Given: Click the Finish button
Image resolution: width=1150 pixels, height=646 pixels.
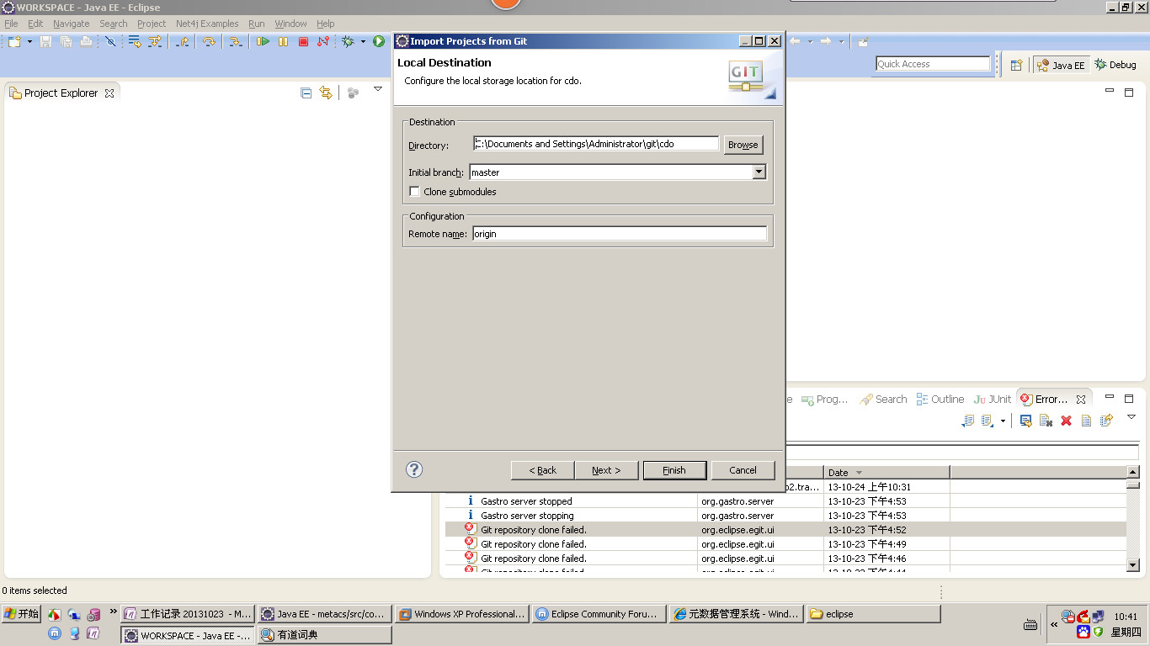Looking at the screenshot, I should point(674,470).
